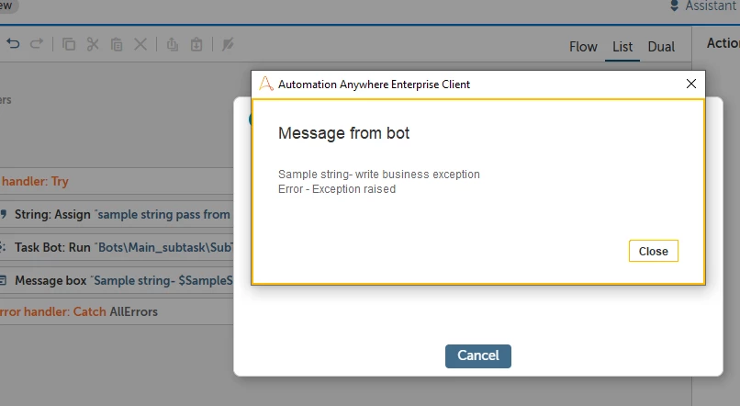Open the Dual view tab

pyautogui.click(x=661, y=47)
